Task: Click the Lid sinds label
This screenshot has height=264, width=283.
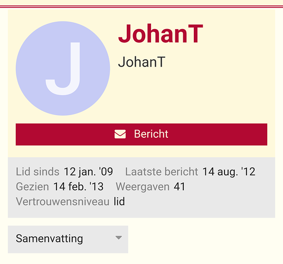Action: [37, 172]
